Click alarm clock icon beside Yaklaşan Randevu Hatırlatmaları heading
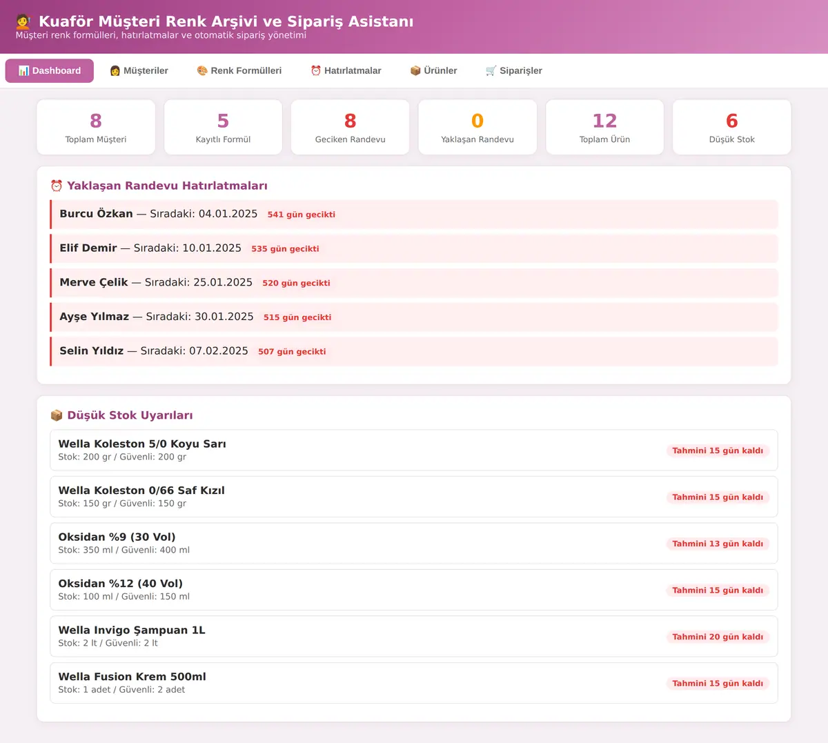Viewport: 828px width, 743px height. pos(57,186)
